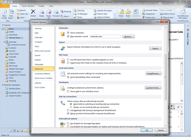
Task: Open the File tab
Action: pyautogui.click(x=5, y=6)
